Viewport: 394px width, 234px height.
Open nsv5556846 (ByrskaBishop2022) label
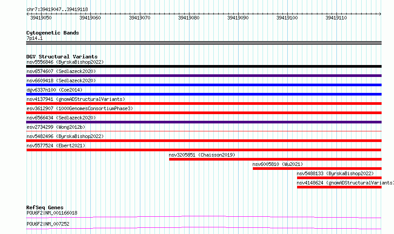[65, 62]
